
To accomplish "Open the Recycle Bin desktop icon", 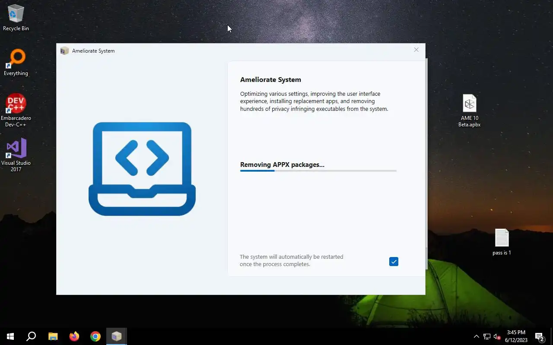I will click(16, 18).
